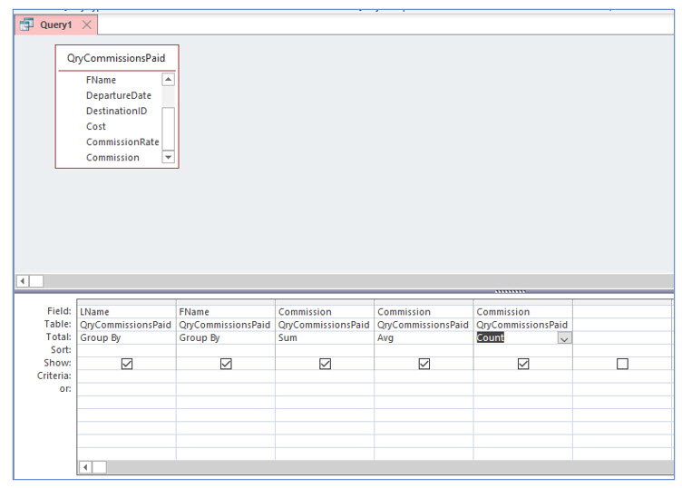
Task: Select the LName column selector bar
Action: [127, 302]
